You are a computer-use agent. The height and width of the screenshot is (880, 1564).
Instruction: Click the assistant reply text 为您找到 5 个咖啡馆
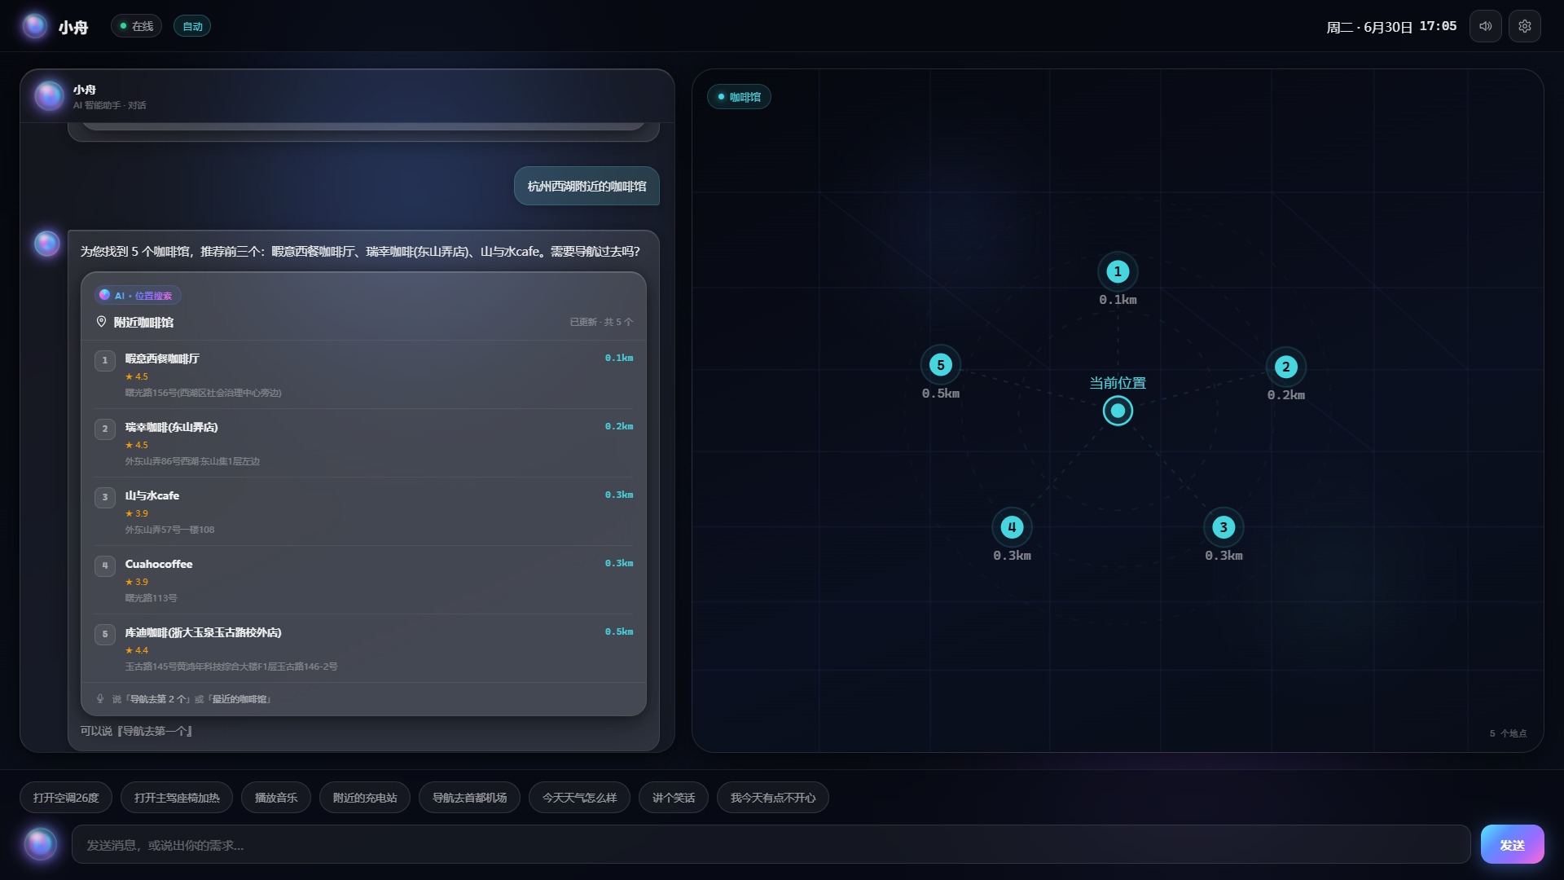click(x=360, y=252)
